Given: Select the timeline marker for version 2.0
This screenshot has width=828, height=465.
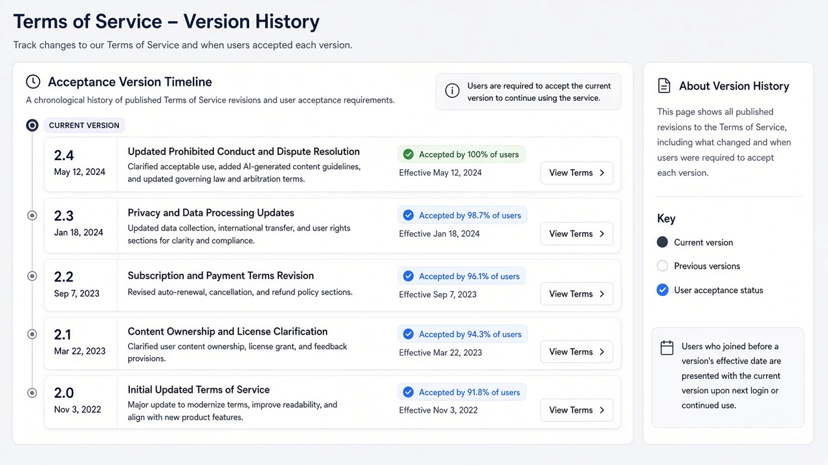Looking at the screenshot, I should (32, 393).
